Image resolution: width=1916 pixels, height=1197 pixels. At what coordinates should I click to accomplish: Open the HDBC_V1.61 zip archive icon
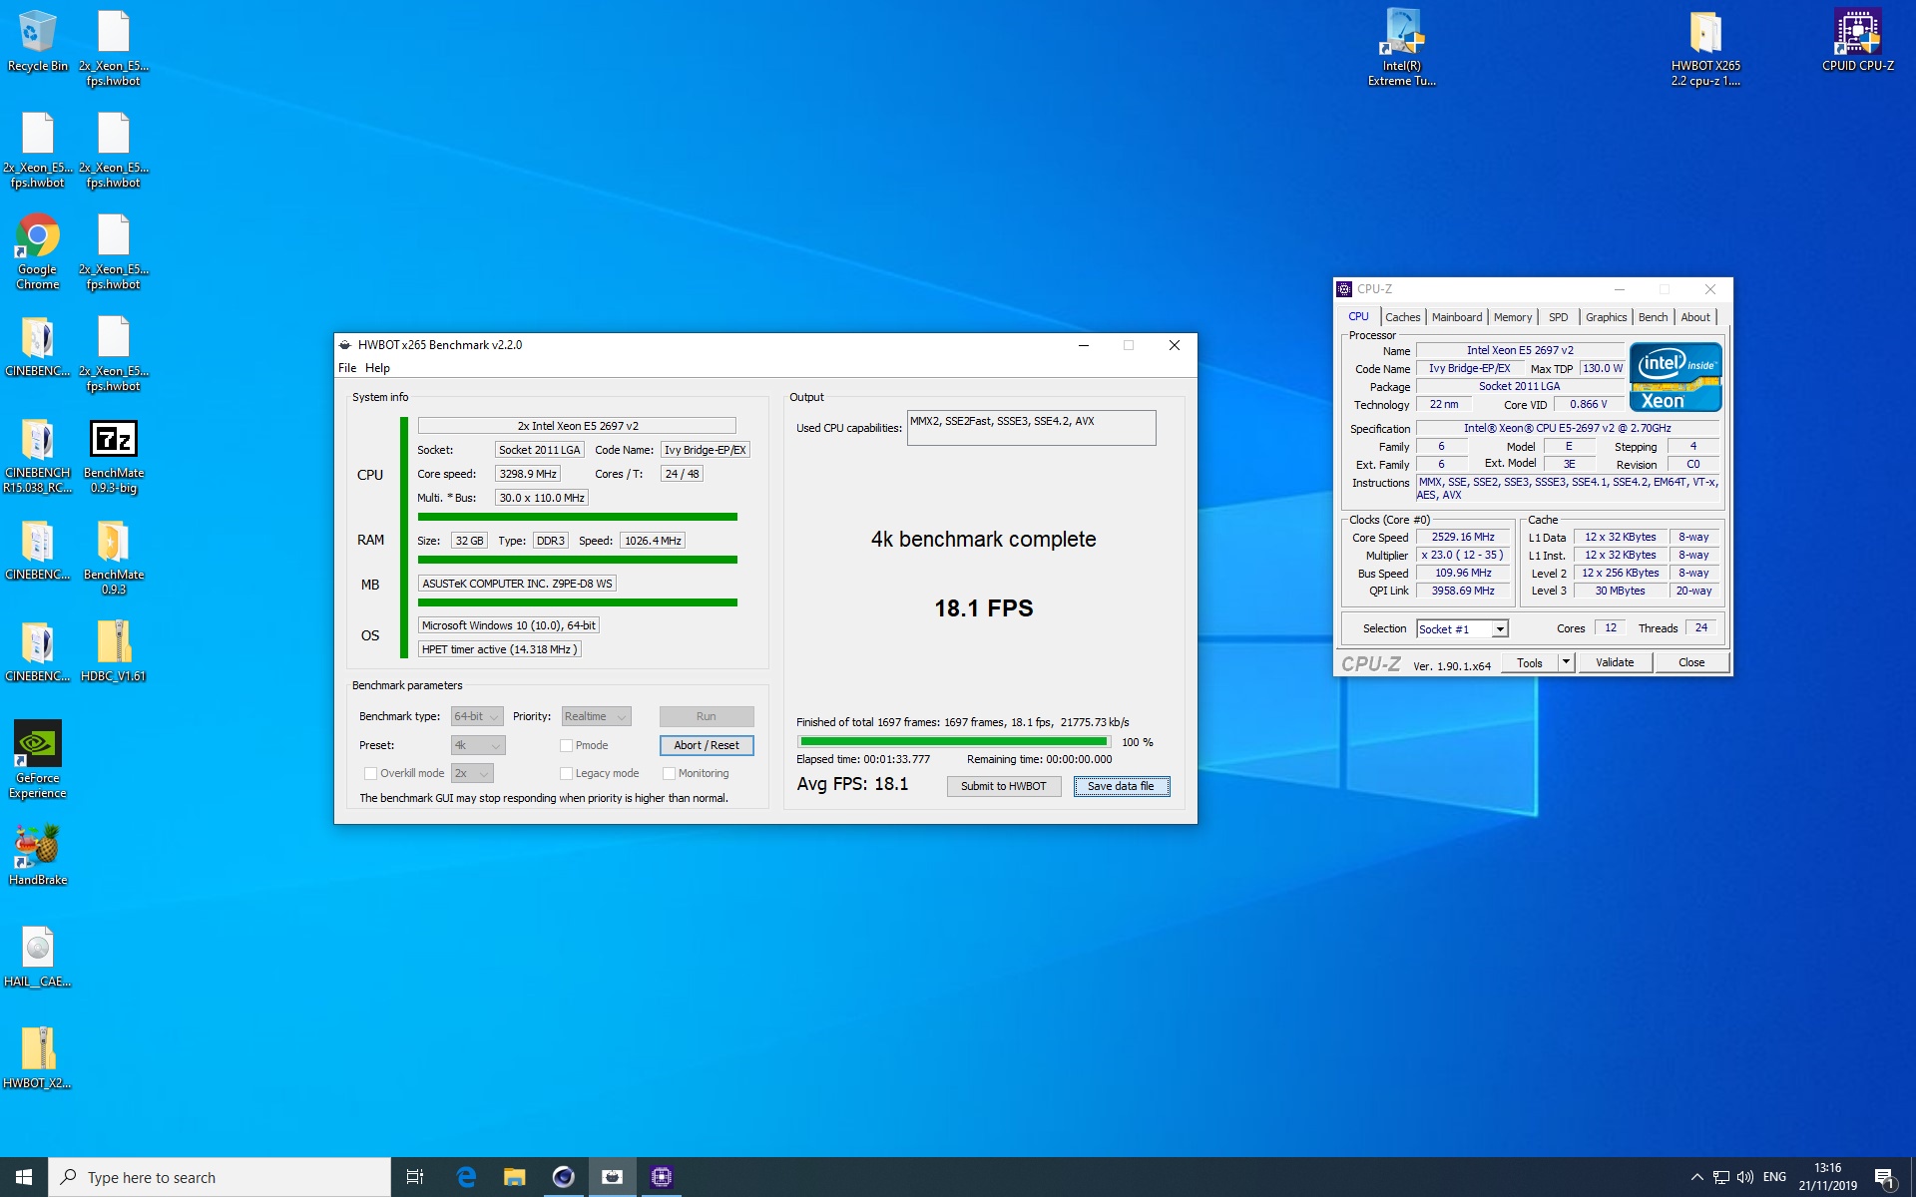114,651
